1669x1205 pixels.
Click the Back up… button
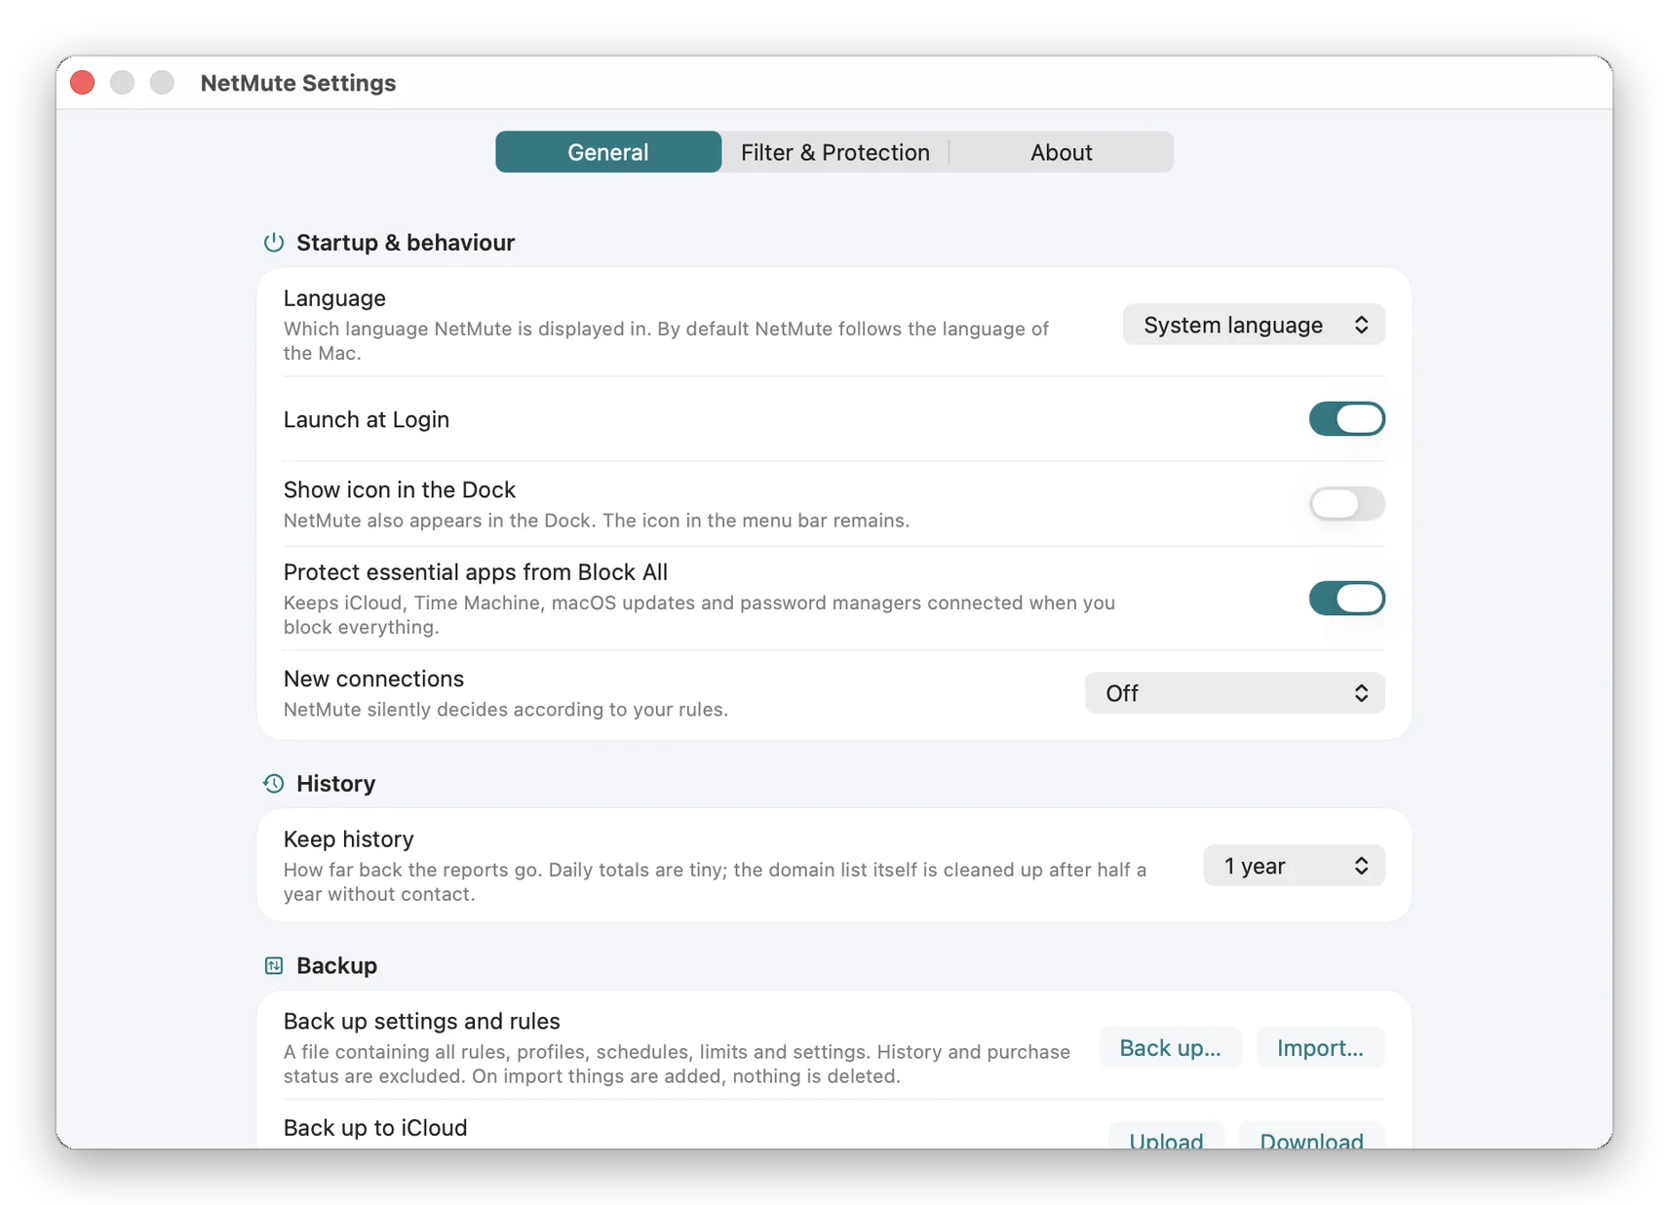coord(1170,1048)
